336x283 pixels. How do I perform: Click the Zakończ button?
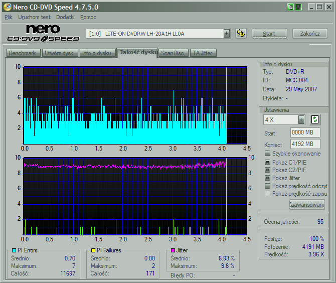pos(310,34)
